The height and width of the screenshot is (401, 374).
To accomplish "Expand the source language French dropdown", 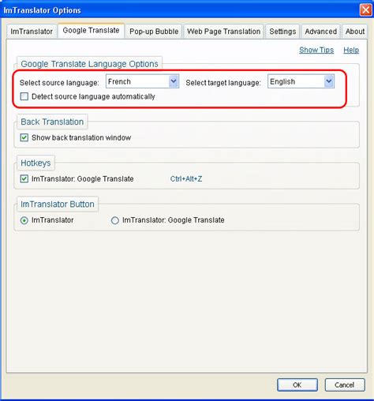I will click(x=142, y=81).
